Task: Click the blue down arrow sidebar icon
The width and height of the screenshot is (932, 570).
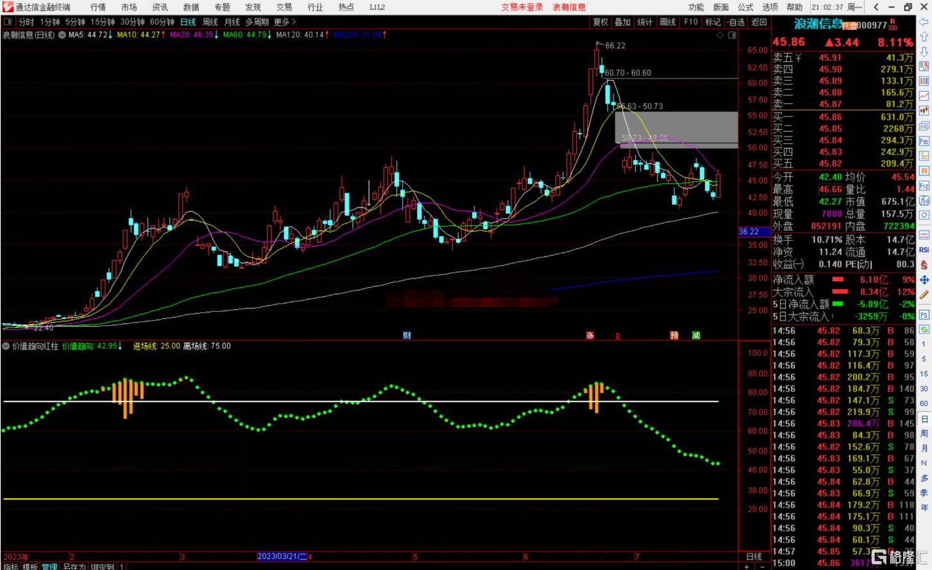Action: [x=924, y=51]
